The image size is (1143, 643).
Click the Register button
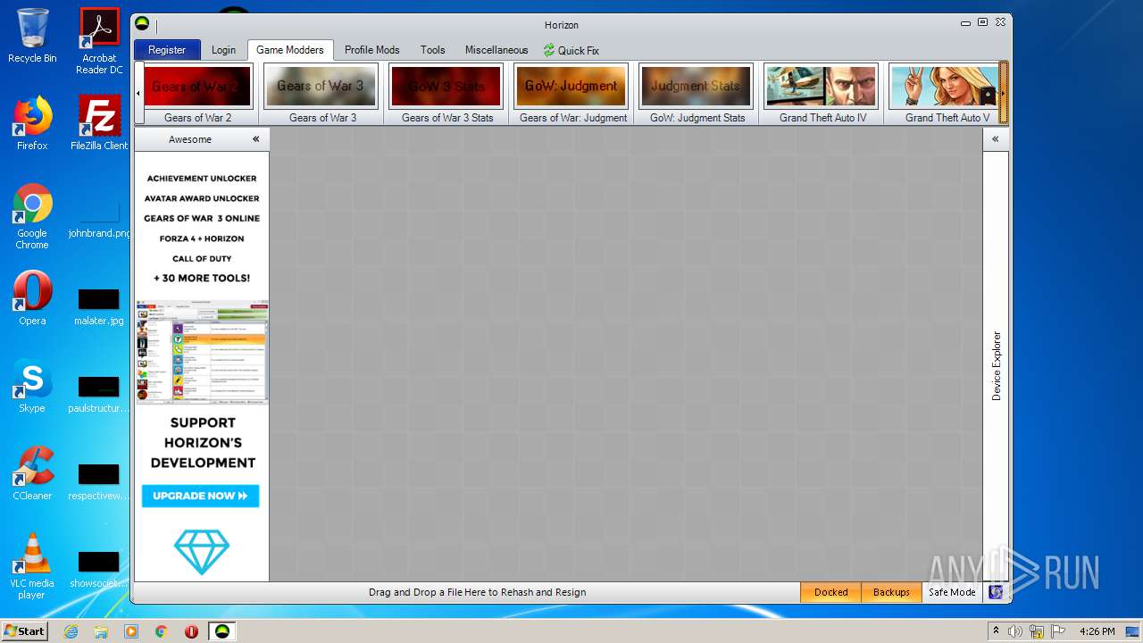[167, 50]
